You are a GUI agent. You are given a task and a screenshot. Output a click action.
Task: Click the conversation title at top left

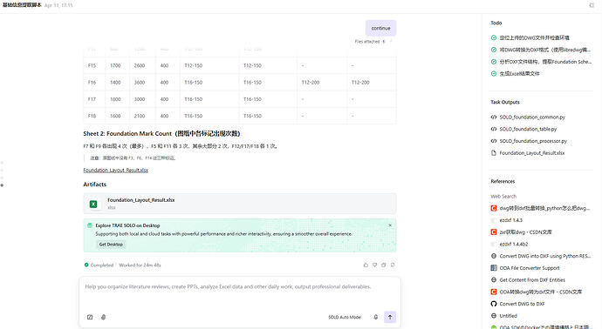(x=22, y=5)
